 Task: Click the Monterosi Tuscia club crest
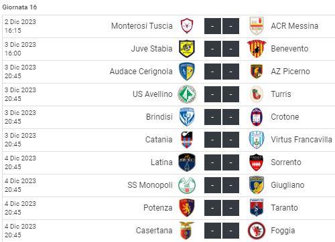(187, 26)
